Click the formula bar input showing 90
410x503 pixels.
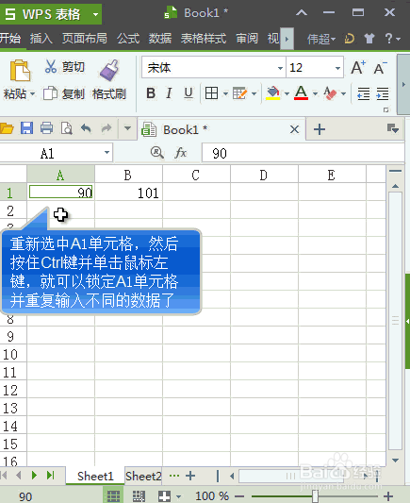(x=303, y=153)
